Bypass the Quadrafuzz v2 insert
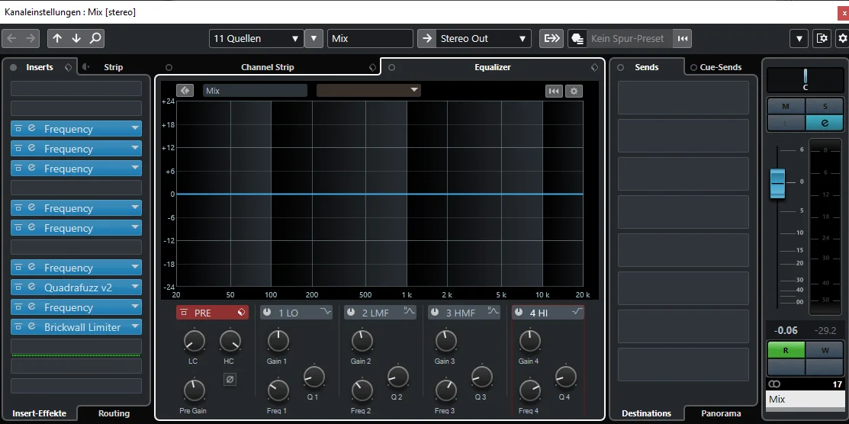 (18, 287)
